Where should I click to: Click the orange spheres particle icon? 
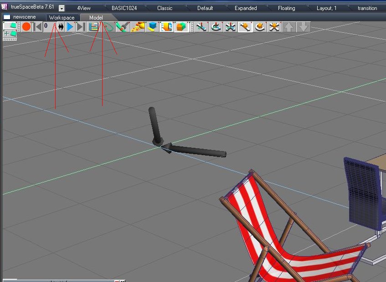[138, 26]
